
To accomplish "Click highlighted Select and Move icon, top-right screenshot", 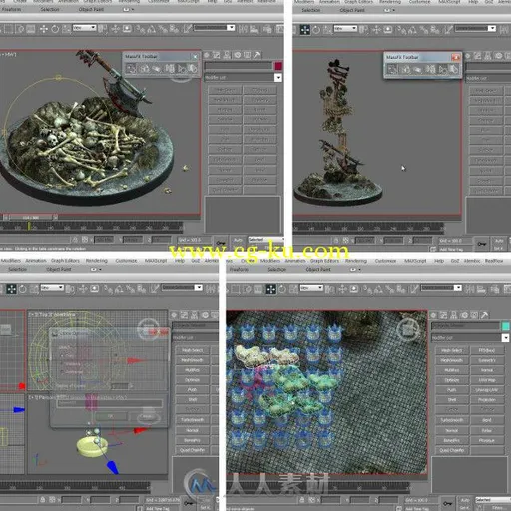I will tap(305, 30).
